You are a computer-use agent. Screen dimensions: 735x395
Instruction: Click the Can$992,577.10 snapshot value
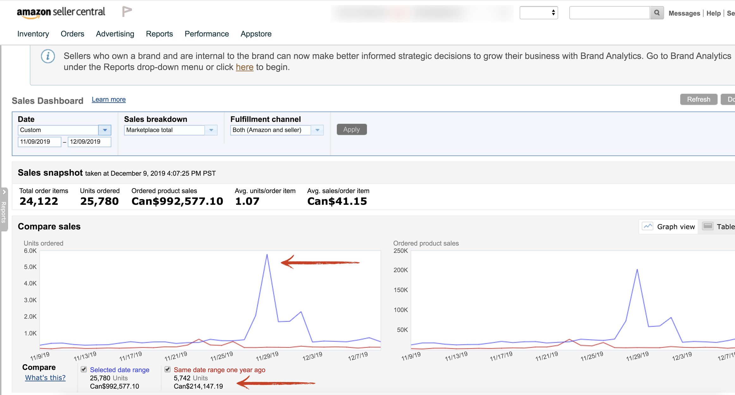(177, 201)
